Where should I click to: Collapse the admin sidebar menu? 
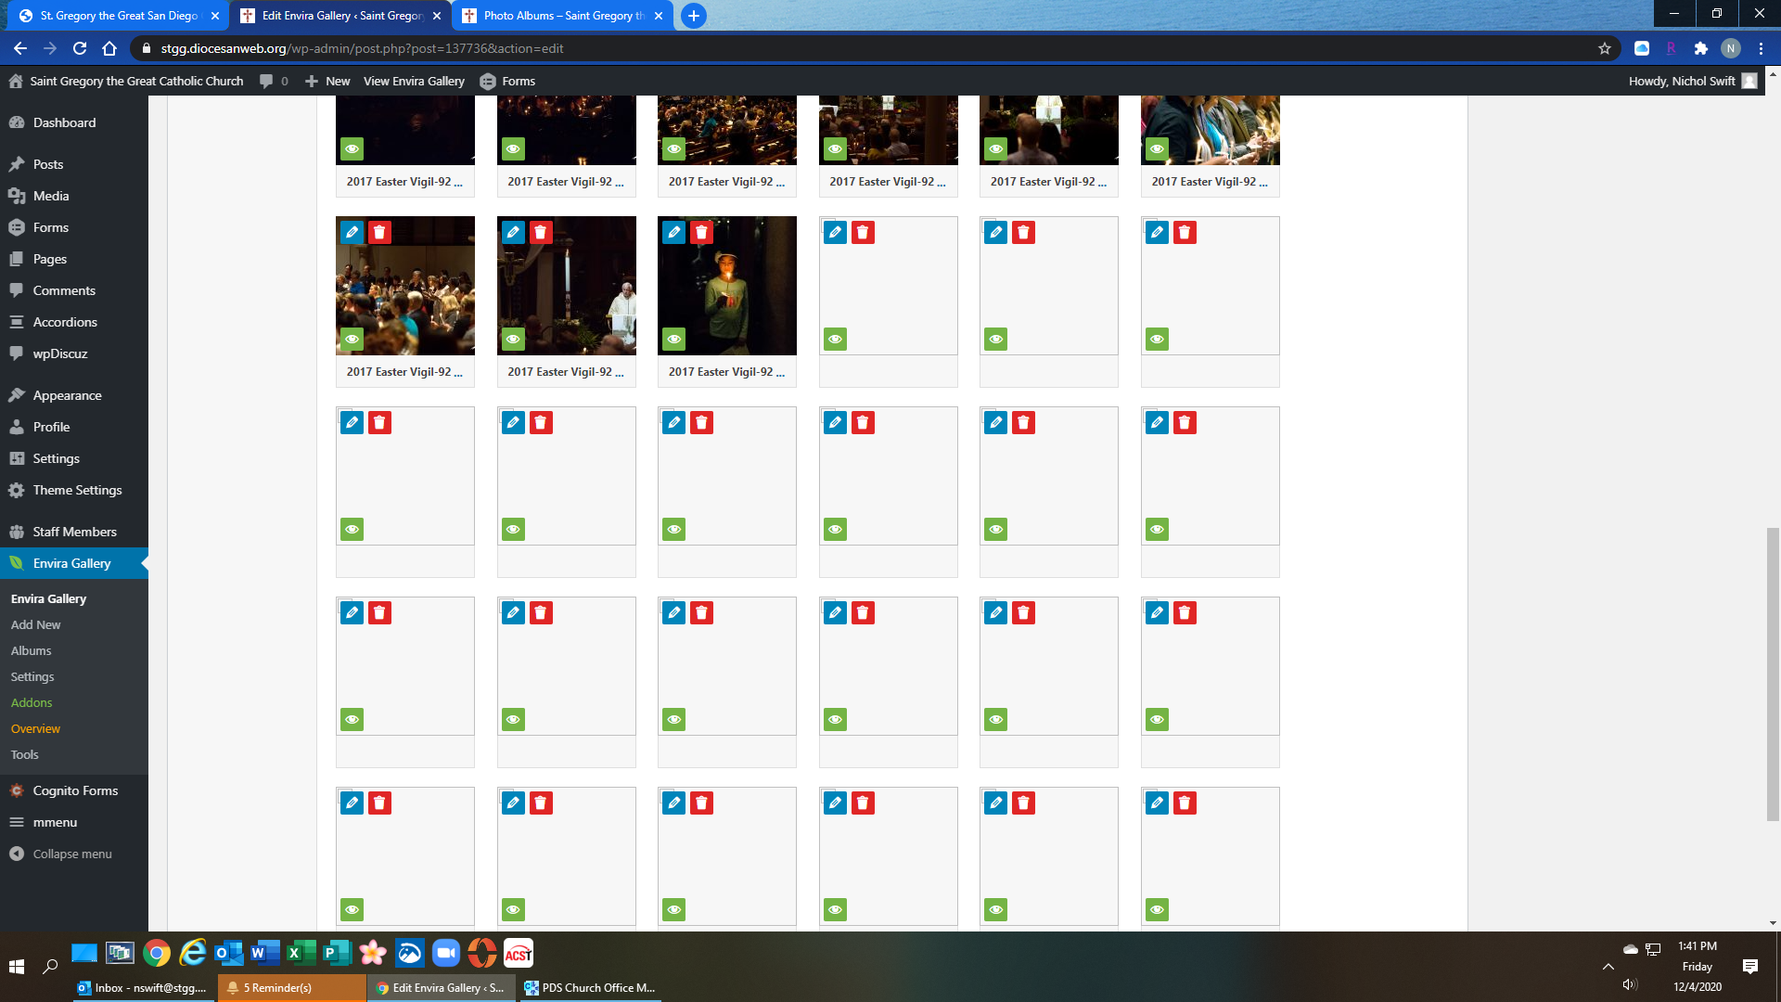[71, 854]
